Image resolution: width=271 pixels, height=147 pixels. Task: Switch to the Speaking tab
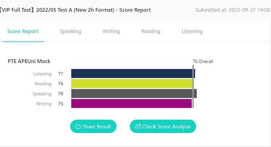point(70,31)
